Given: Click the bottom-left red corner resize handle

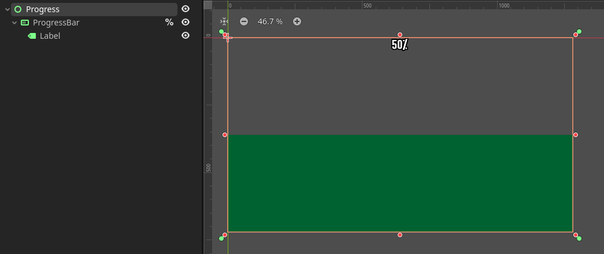Looking at the screenshot, I should click(225, 235).
